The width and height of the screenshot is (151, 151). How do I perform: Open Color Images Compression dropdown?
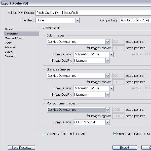(111, 54)
